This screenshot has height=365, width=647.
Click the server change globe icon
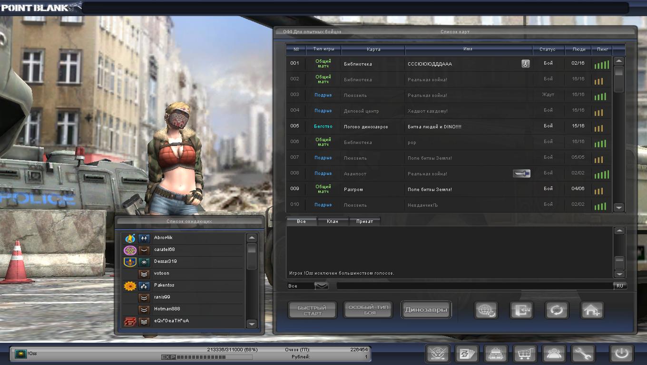pos(486,310)
